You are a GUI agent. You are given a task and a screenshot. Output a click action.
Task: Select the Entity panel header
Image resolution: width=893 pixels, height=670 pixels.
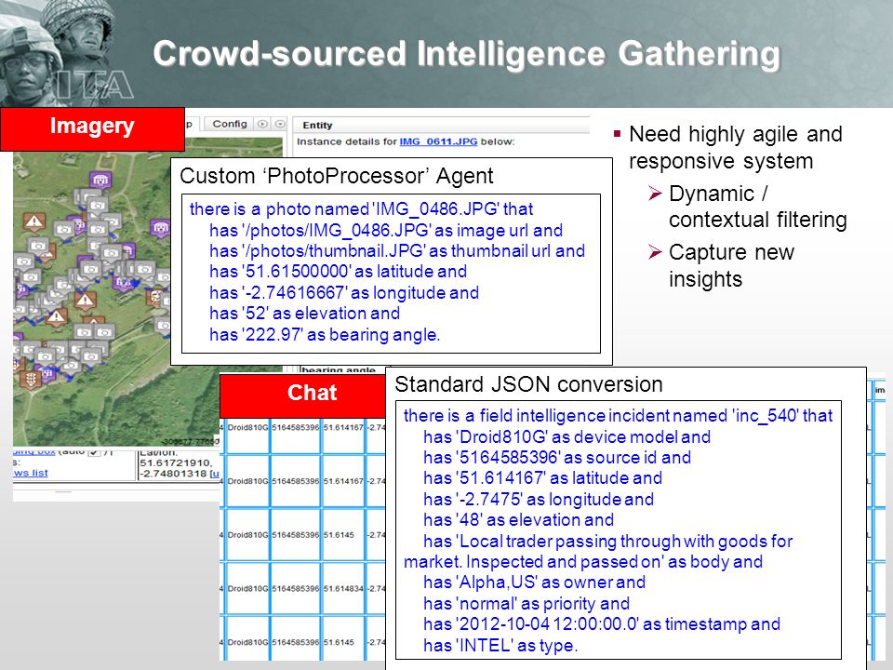pos(441,125)
